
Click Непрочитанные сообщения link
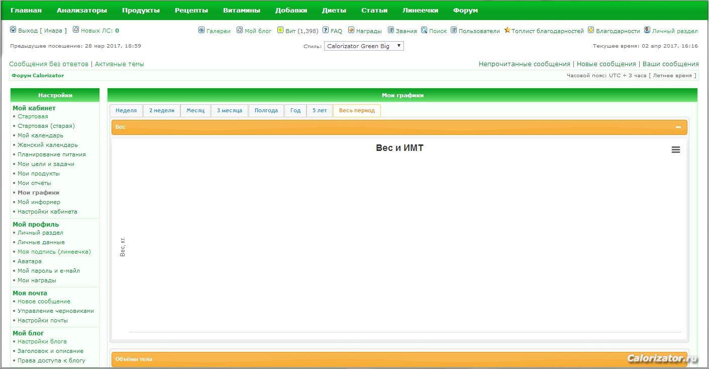click(x=524, y=64)
